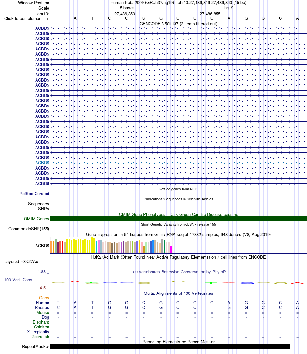Click the 'hg19' assembly label

pos(228,8)
